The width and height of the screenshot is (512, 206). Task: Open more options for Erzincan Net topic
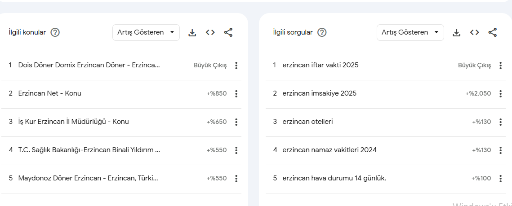tap(236, 94)
